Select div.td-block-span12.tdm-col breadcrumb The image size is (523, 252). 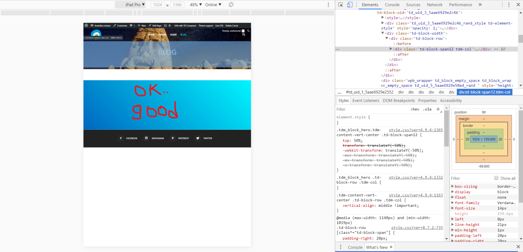point(485,92)
